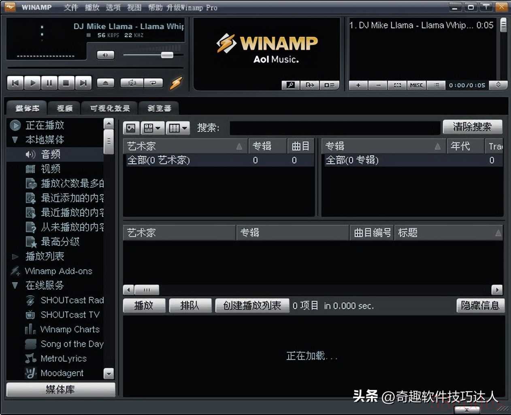511x415 pixels.
Task: Select 音频 under local media
Action: [x=51, y=154]
